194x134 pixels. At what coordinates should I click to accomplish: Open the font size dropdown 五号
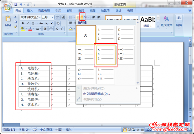[52, 17]
